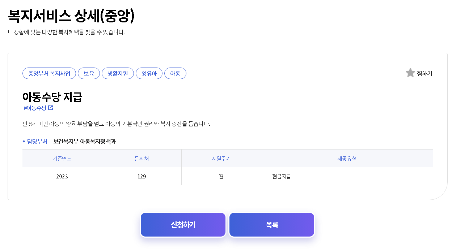Select the 중앙부처 복지사업 tag
The width and height of the screenshot is (473, 251).
(x=49, y=73)
